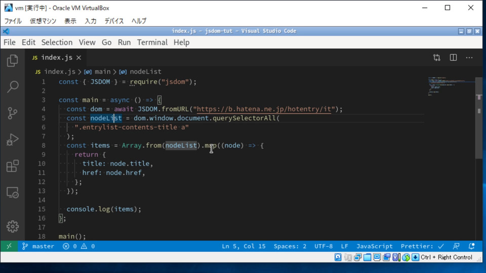Split the editor to the right
The image size is (486, 273).
(453, 58)
